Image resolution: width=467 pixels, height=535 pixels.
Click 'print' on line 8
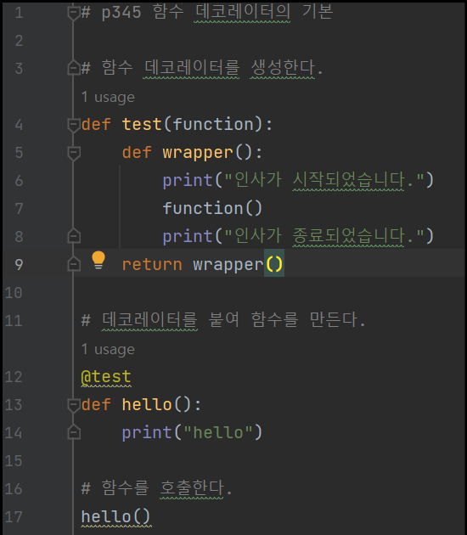click(188, 236)
